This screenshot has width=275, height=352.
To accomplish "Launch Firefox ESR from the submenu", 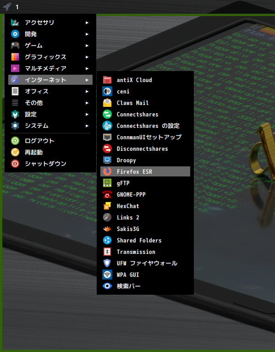I will [x=145, y=171].
